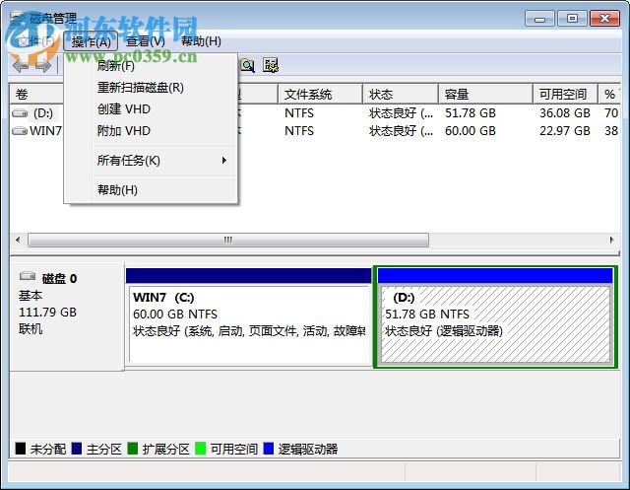Click the WIN7 drive icon in volume list
The width and height of the screenshot is (630, 490).
[x=20, y=131]
